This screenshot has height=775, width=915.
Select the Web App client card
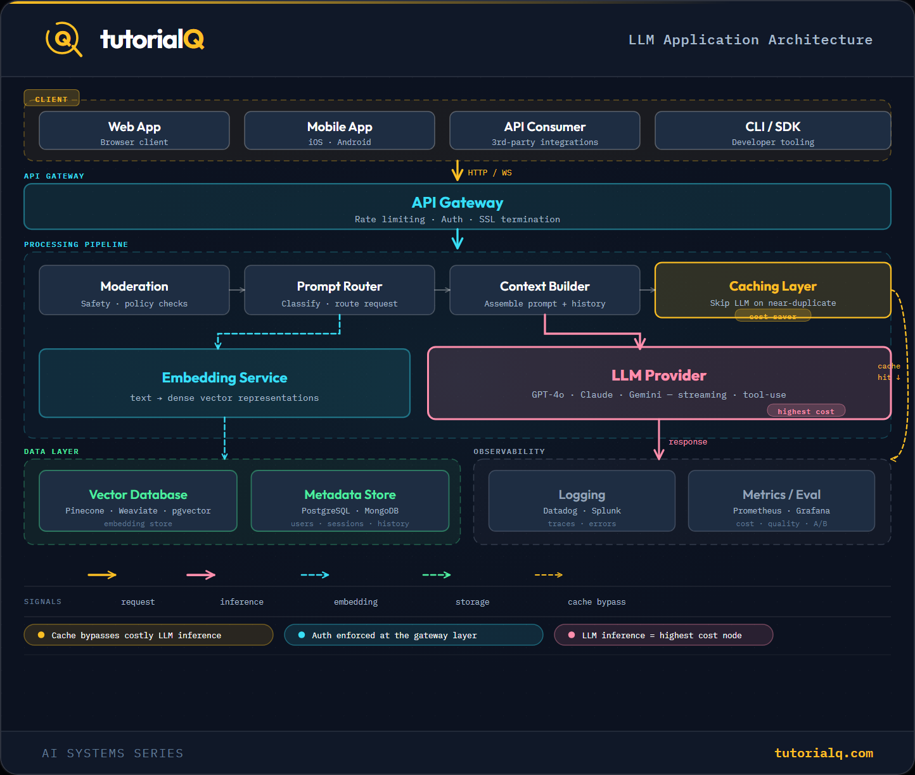tap(134, 130)
